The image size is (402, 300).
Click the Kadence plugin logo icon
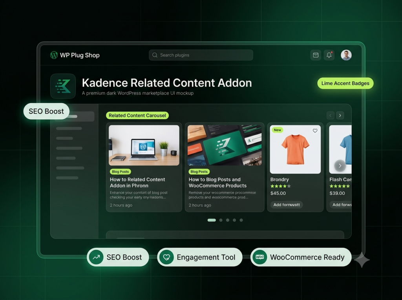click(63, 86)
